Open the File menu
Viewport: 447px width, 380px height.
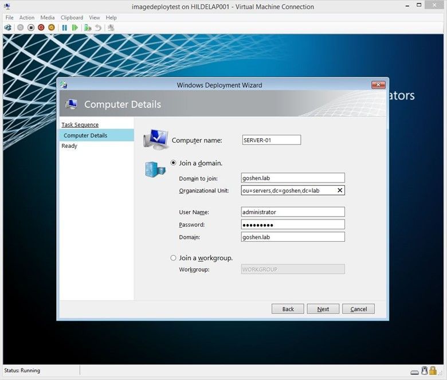coord(9,17)
